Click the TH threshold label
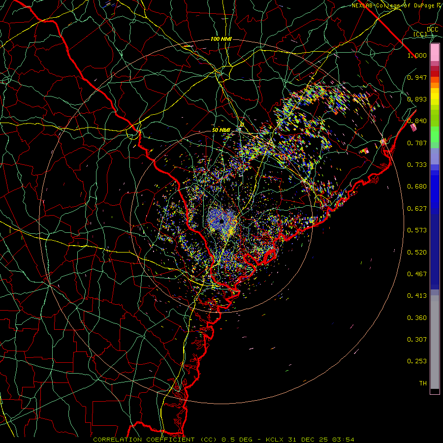This screenshot has width=443, height=443. 423,383
